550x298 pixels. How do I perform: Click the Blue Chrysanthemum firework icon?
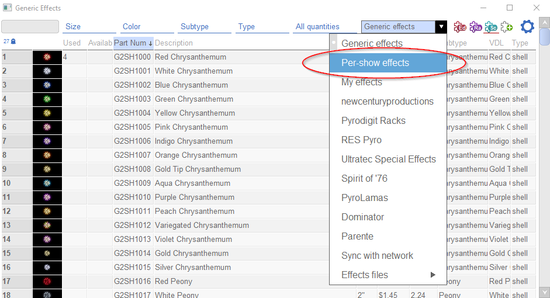tap(47, 85)
